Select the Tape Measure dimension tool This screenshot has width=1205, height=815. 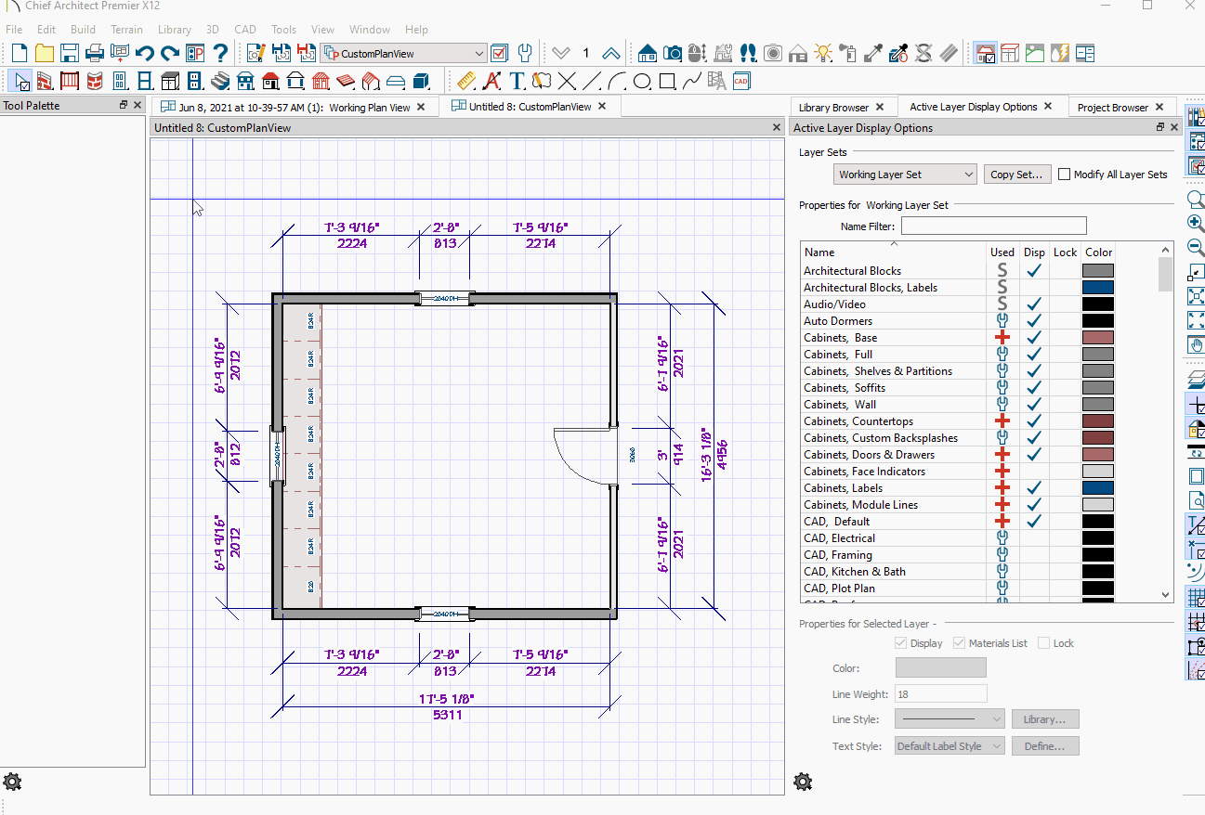[465, 81]
